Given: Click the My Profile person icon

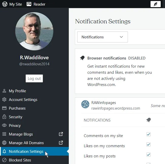Looking at the screenshot, I should 4,91.
